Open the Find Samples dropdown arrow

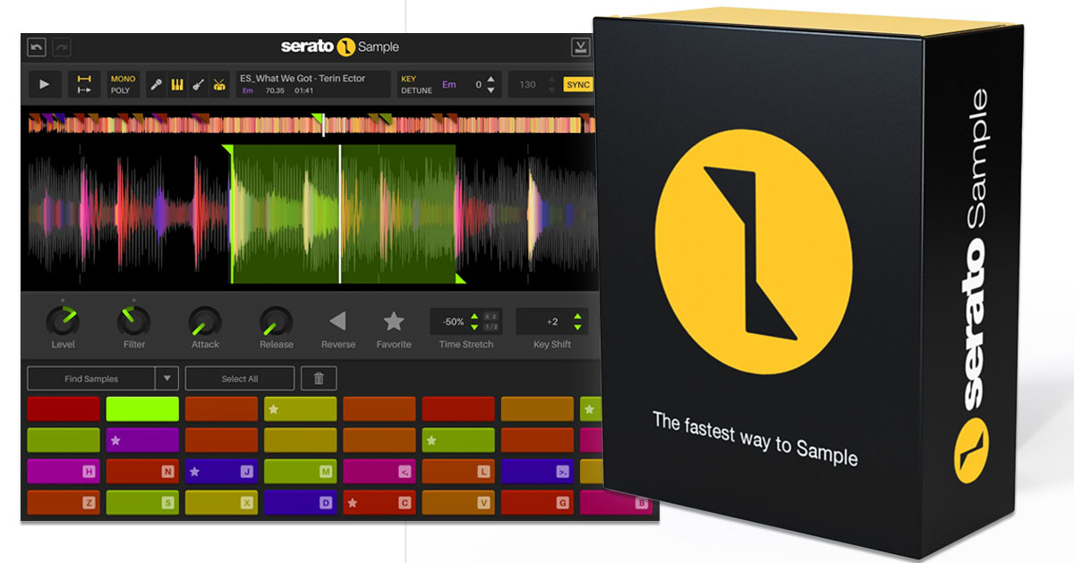click(x=167, y=378)
